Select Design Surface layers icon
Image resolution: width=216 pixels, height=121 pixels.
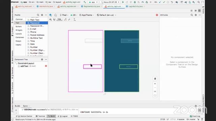50,15
